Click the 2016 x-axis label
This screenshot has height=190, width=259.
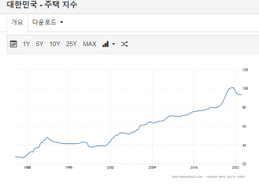coord(194,167)
